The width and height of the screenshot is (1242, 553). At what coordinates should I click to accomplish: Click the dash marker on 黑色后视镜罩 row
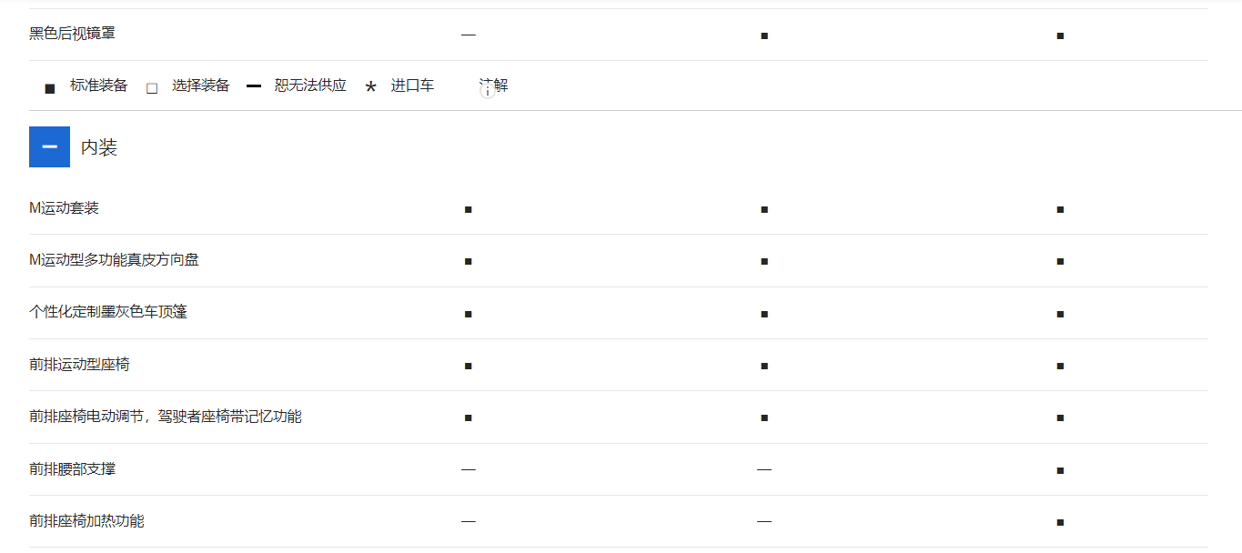[468, 35]
